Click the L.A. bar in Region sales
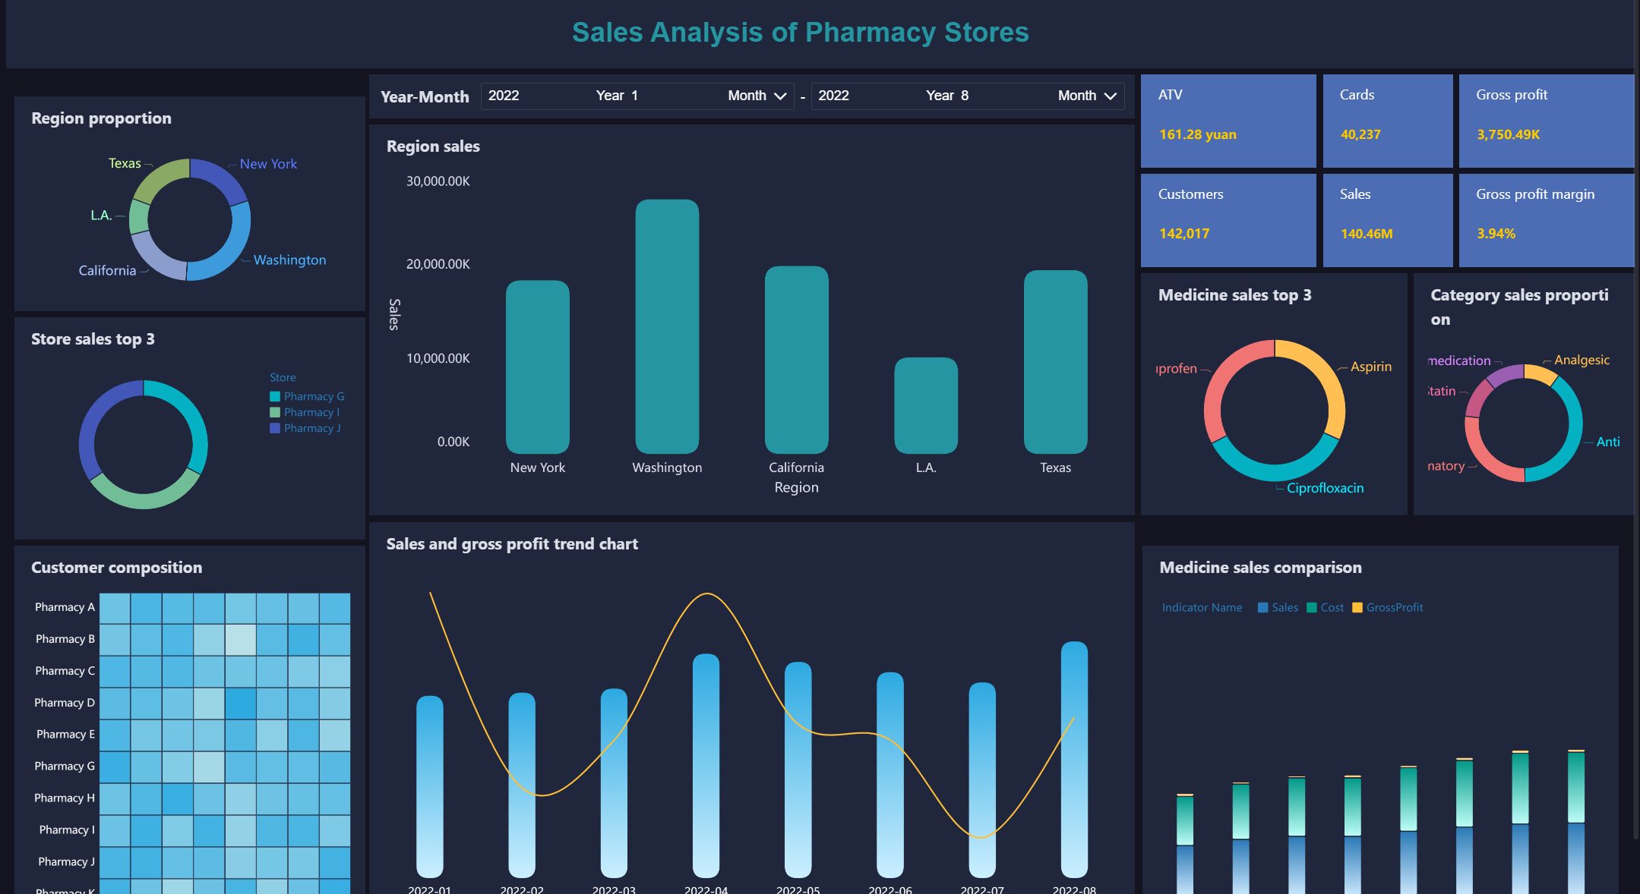 tap(925, 405)
